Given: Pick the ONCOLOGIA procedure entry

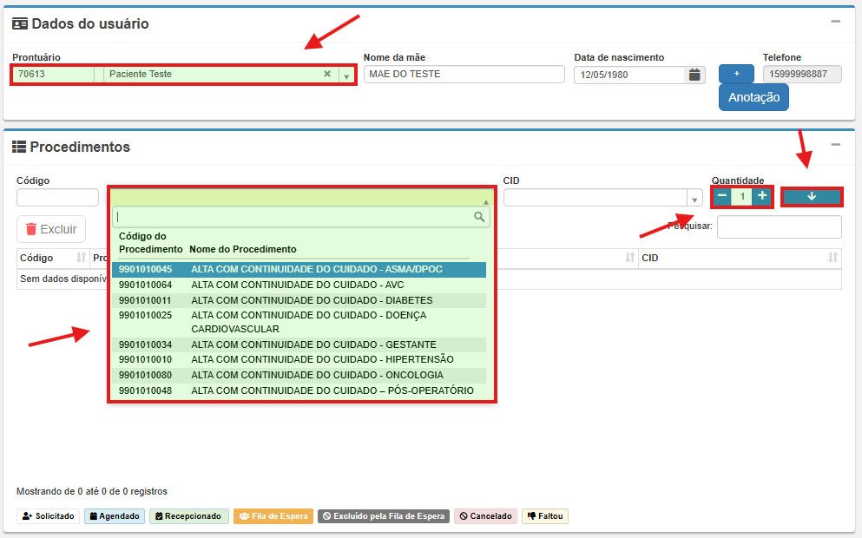Looking at the screenshot, I should tap(298, 376).
